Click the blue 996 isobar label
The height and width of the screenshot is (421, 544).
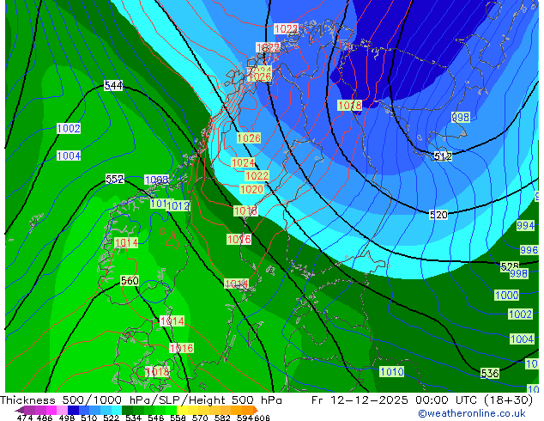point(529,250)
